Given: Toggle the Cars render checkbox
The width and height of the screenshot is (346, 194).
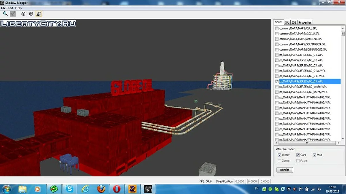Looking at the screenshot, I should [298, 155].
